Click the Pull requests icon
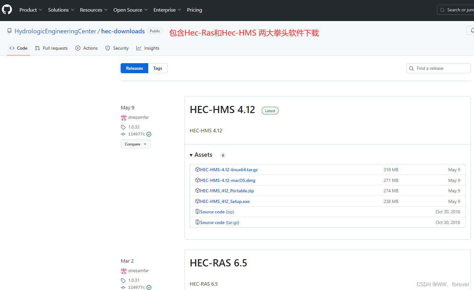The height and width of the screenshot is (290, 474). coord(37,48)
